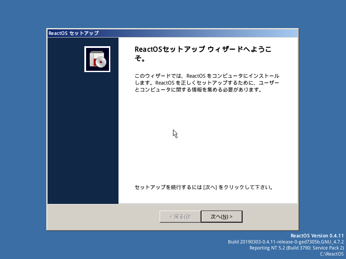Click the setup CD box icon
Image resolution: width=346 pixels, height=259 pixels.
click(x=97, y=59)
